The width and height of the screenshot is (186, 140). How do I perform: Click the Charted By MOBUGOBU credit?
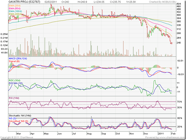pyautogui.click(x=162, y=2)
